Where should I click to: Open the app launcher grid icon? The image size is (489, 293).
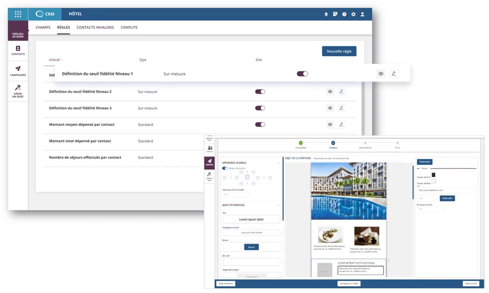(x=18, y=14)
